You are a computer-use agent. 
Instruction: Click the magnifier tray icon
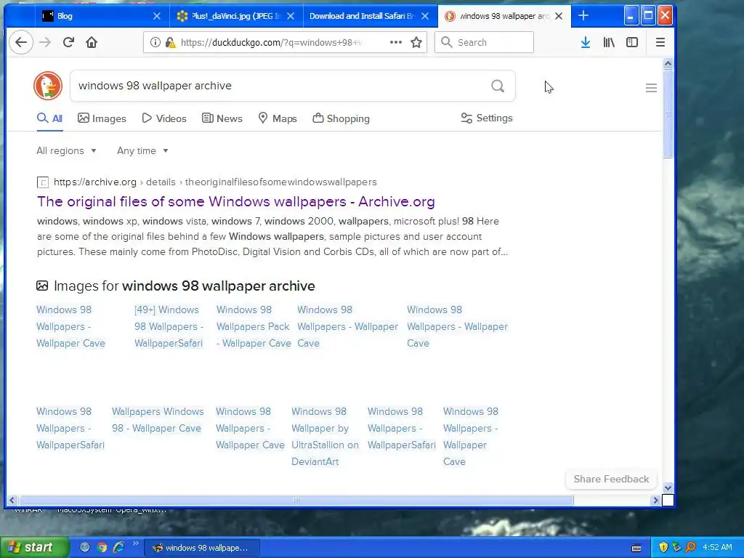690,547
